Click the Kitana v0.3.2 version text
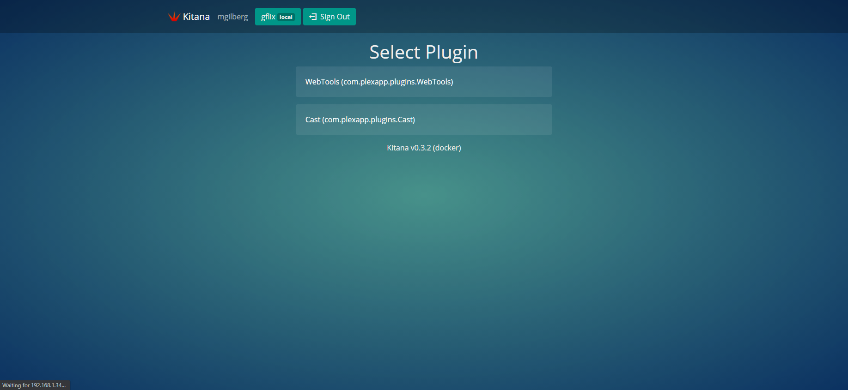Viewport: 848px width, 390px height. tap(409, 148)
